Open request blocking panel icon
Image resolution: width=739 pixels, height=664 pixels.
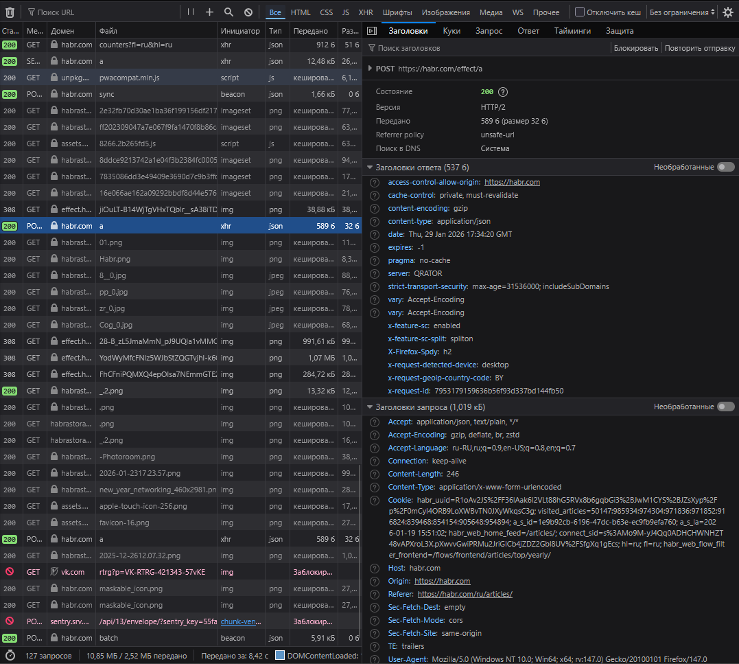click(248, 12)
